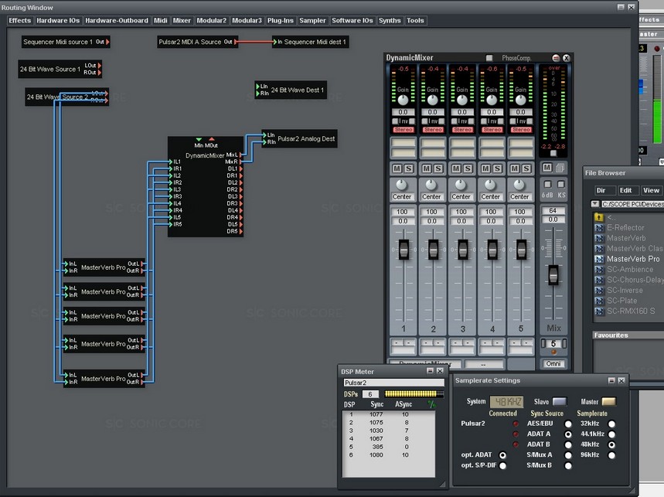Viewport: 664px width, 497px height.
Task: Open the Software IOs menu
Action: tap(352, 20)
